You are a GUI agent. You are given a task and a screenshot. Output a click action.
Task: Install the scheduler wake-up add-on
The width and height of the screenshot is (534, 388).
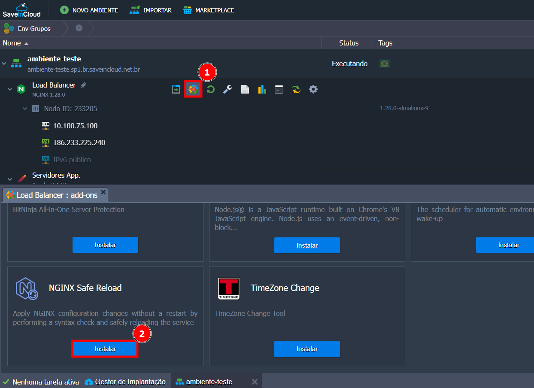tap(505, 245)
